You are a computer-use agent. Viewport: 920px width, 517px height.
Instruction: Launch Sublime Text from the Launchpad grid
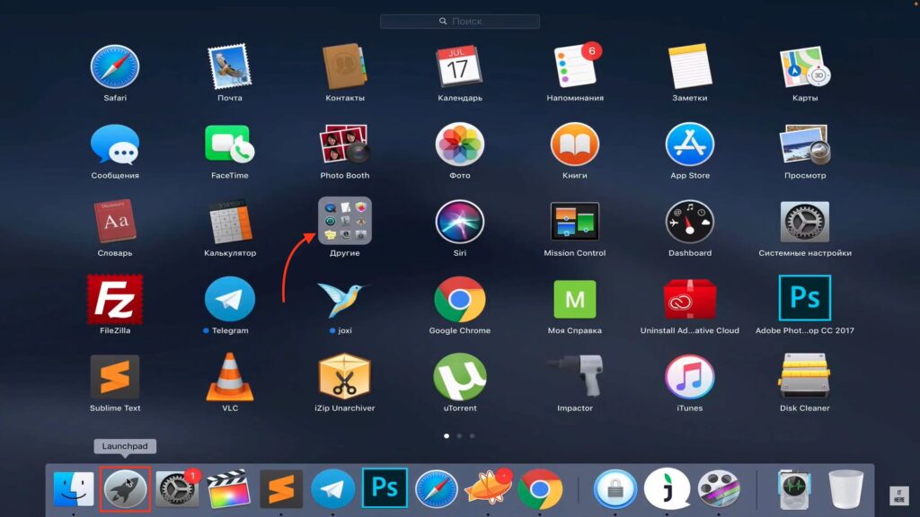pyautogui.click(x=115, y=376)
